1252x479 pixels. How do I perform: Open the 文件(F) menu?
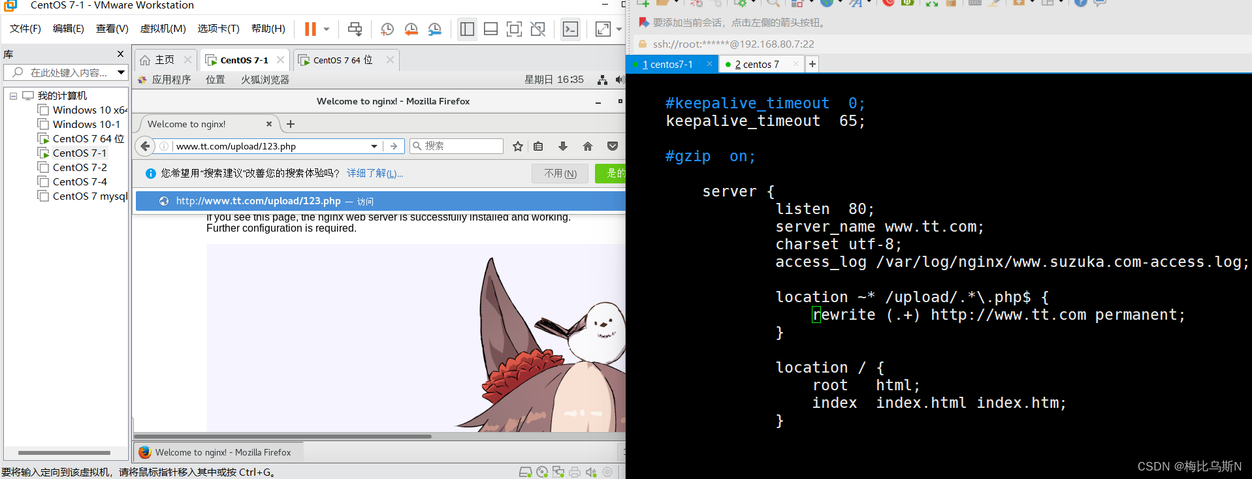(25, 29)
